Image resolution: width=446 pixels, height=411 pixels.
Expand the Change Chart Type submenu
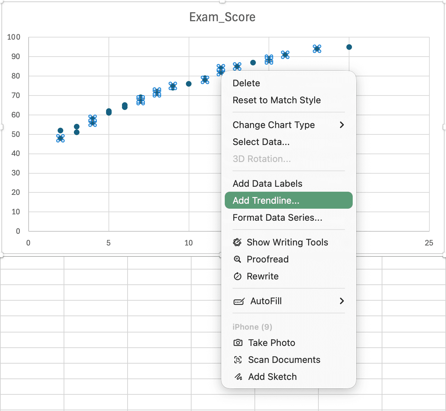[341, 125]
